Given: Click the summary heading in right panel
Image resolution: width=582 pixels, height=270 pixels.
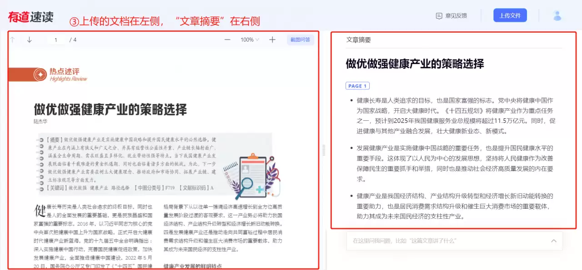Looking at the screenshot, I should [x=415, y=64].
